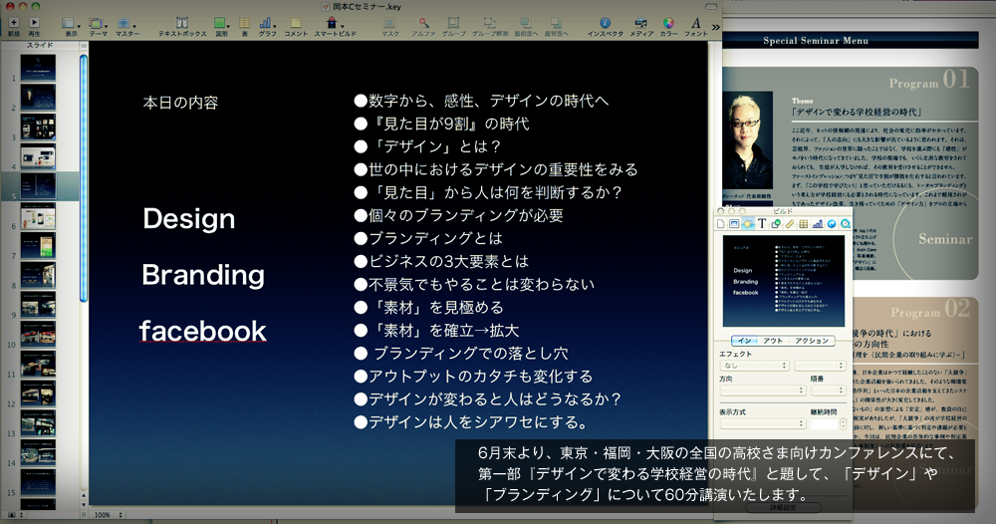Viewport: 996px width, 524px height.
Task: Click the スライド navigator header
Action: pyautogui.click(x=40, y=45)
